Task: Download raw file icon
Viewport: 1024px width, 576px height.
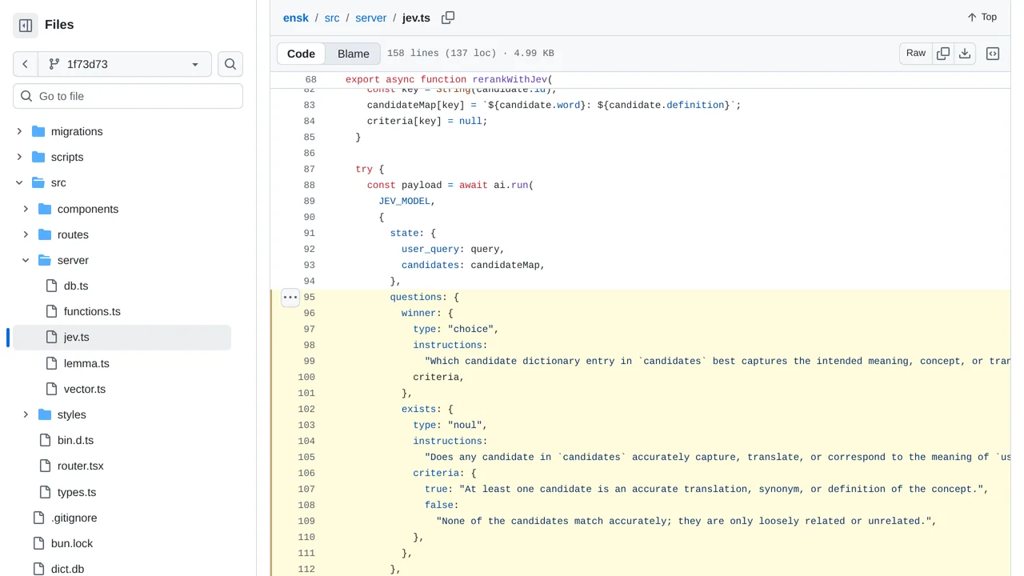Action: [x=965, y=54]
